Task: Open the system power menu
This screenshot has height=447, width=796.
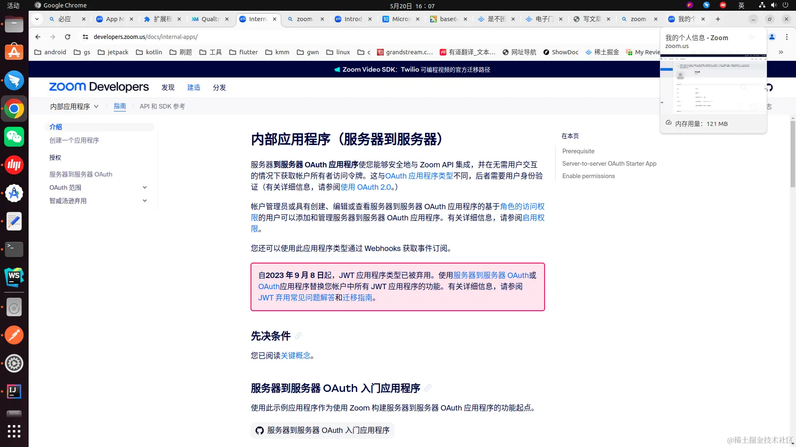Action: (x=785, y=5)
